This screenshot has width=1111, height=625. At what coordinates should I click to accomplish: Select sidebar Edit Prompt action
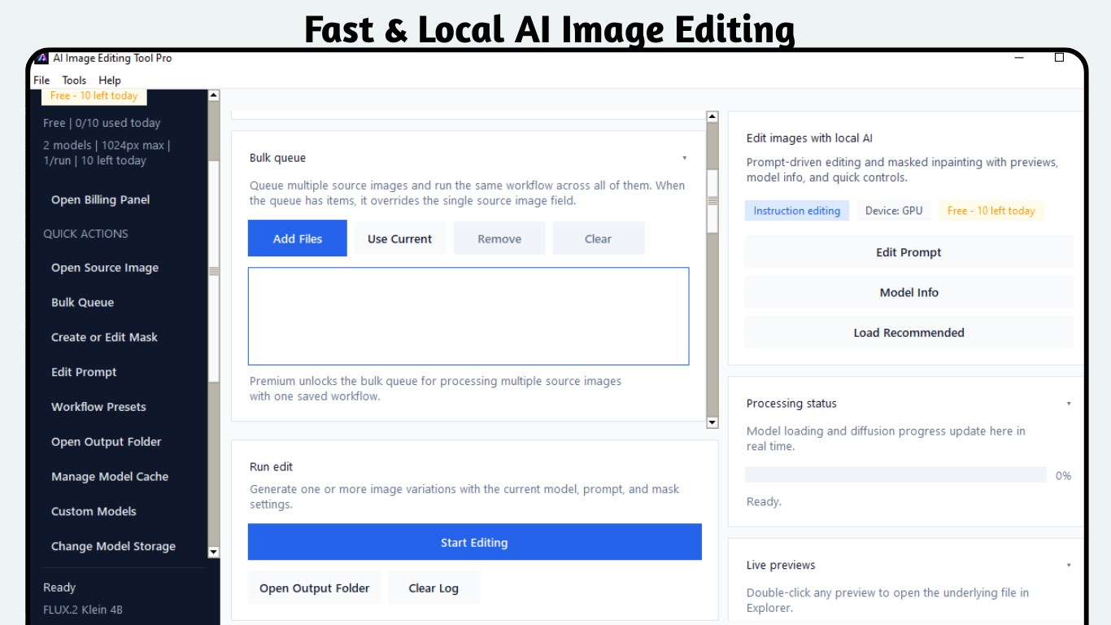pos(85,372)
